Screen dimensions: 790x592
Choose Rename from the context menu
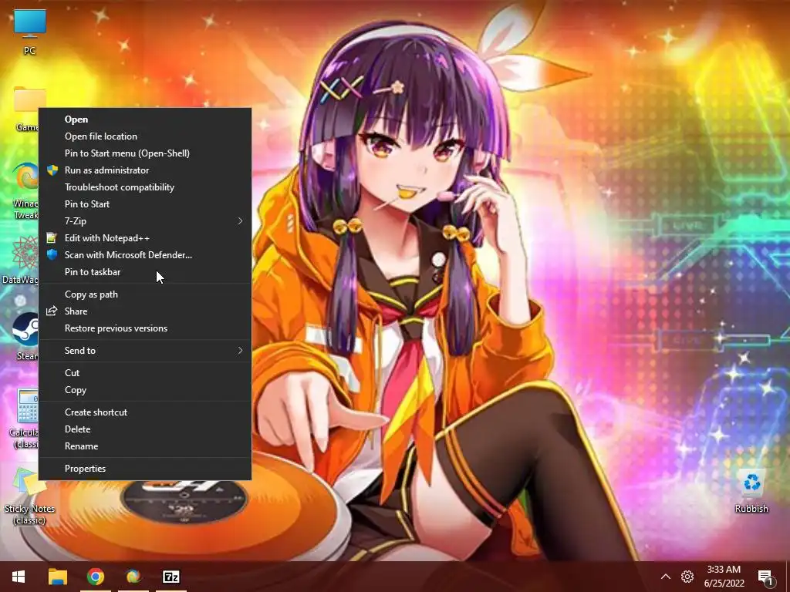145,446
